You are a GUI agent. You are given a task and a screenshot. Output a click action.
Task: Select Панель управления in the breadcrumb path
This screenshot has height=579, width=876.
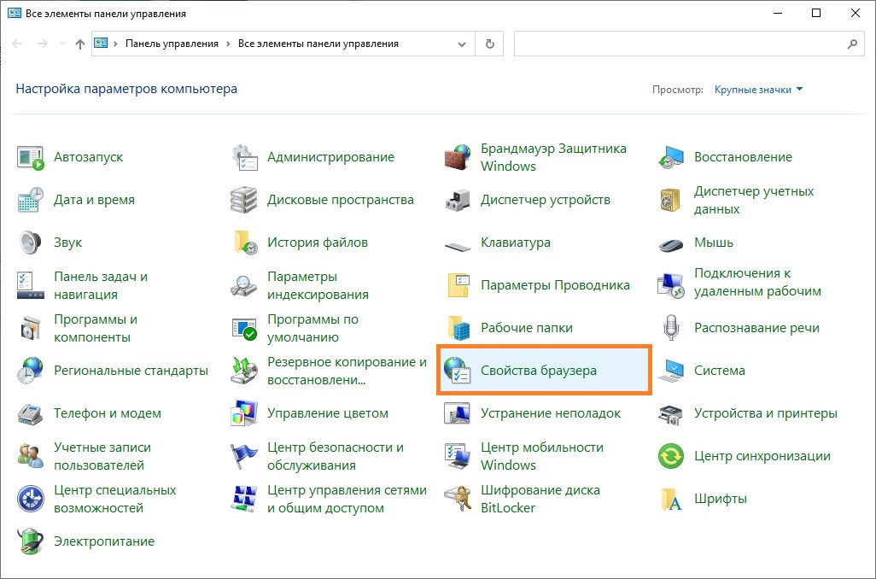coord(172,44)
